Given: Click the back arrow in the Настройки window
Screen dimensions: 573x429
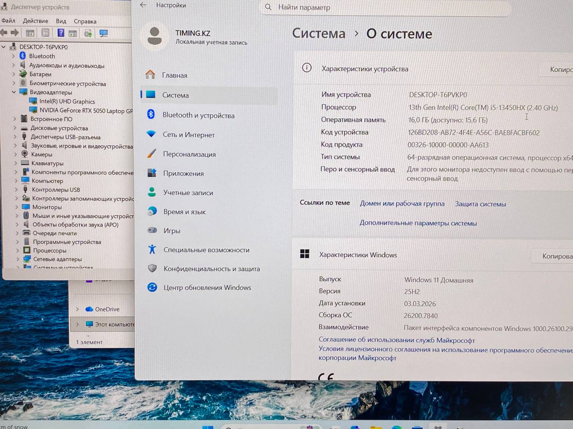Looking at the screenshot, I should pos(143,5).
